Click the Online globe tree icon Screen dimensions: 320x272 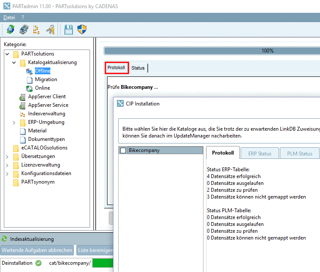click(29, 88)
